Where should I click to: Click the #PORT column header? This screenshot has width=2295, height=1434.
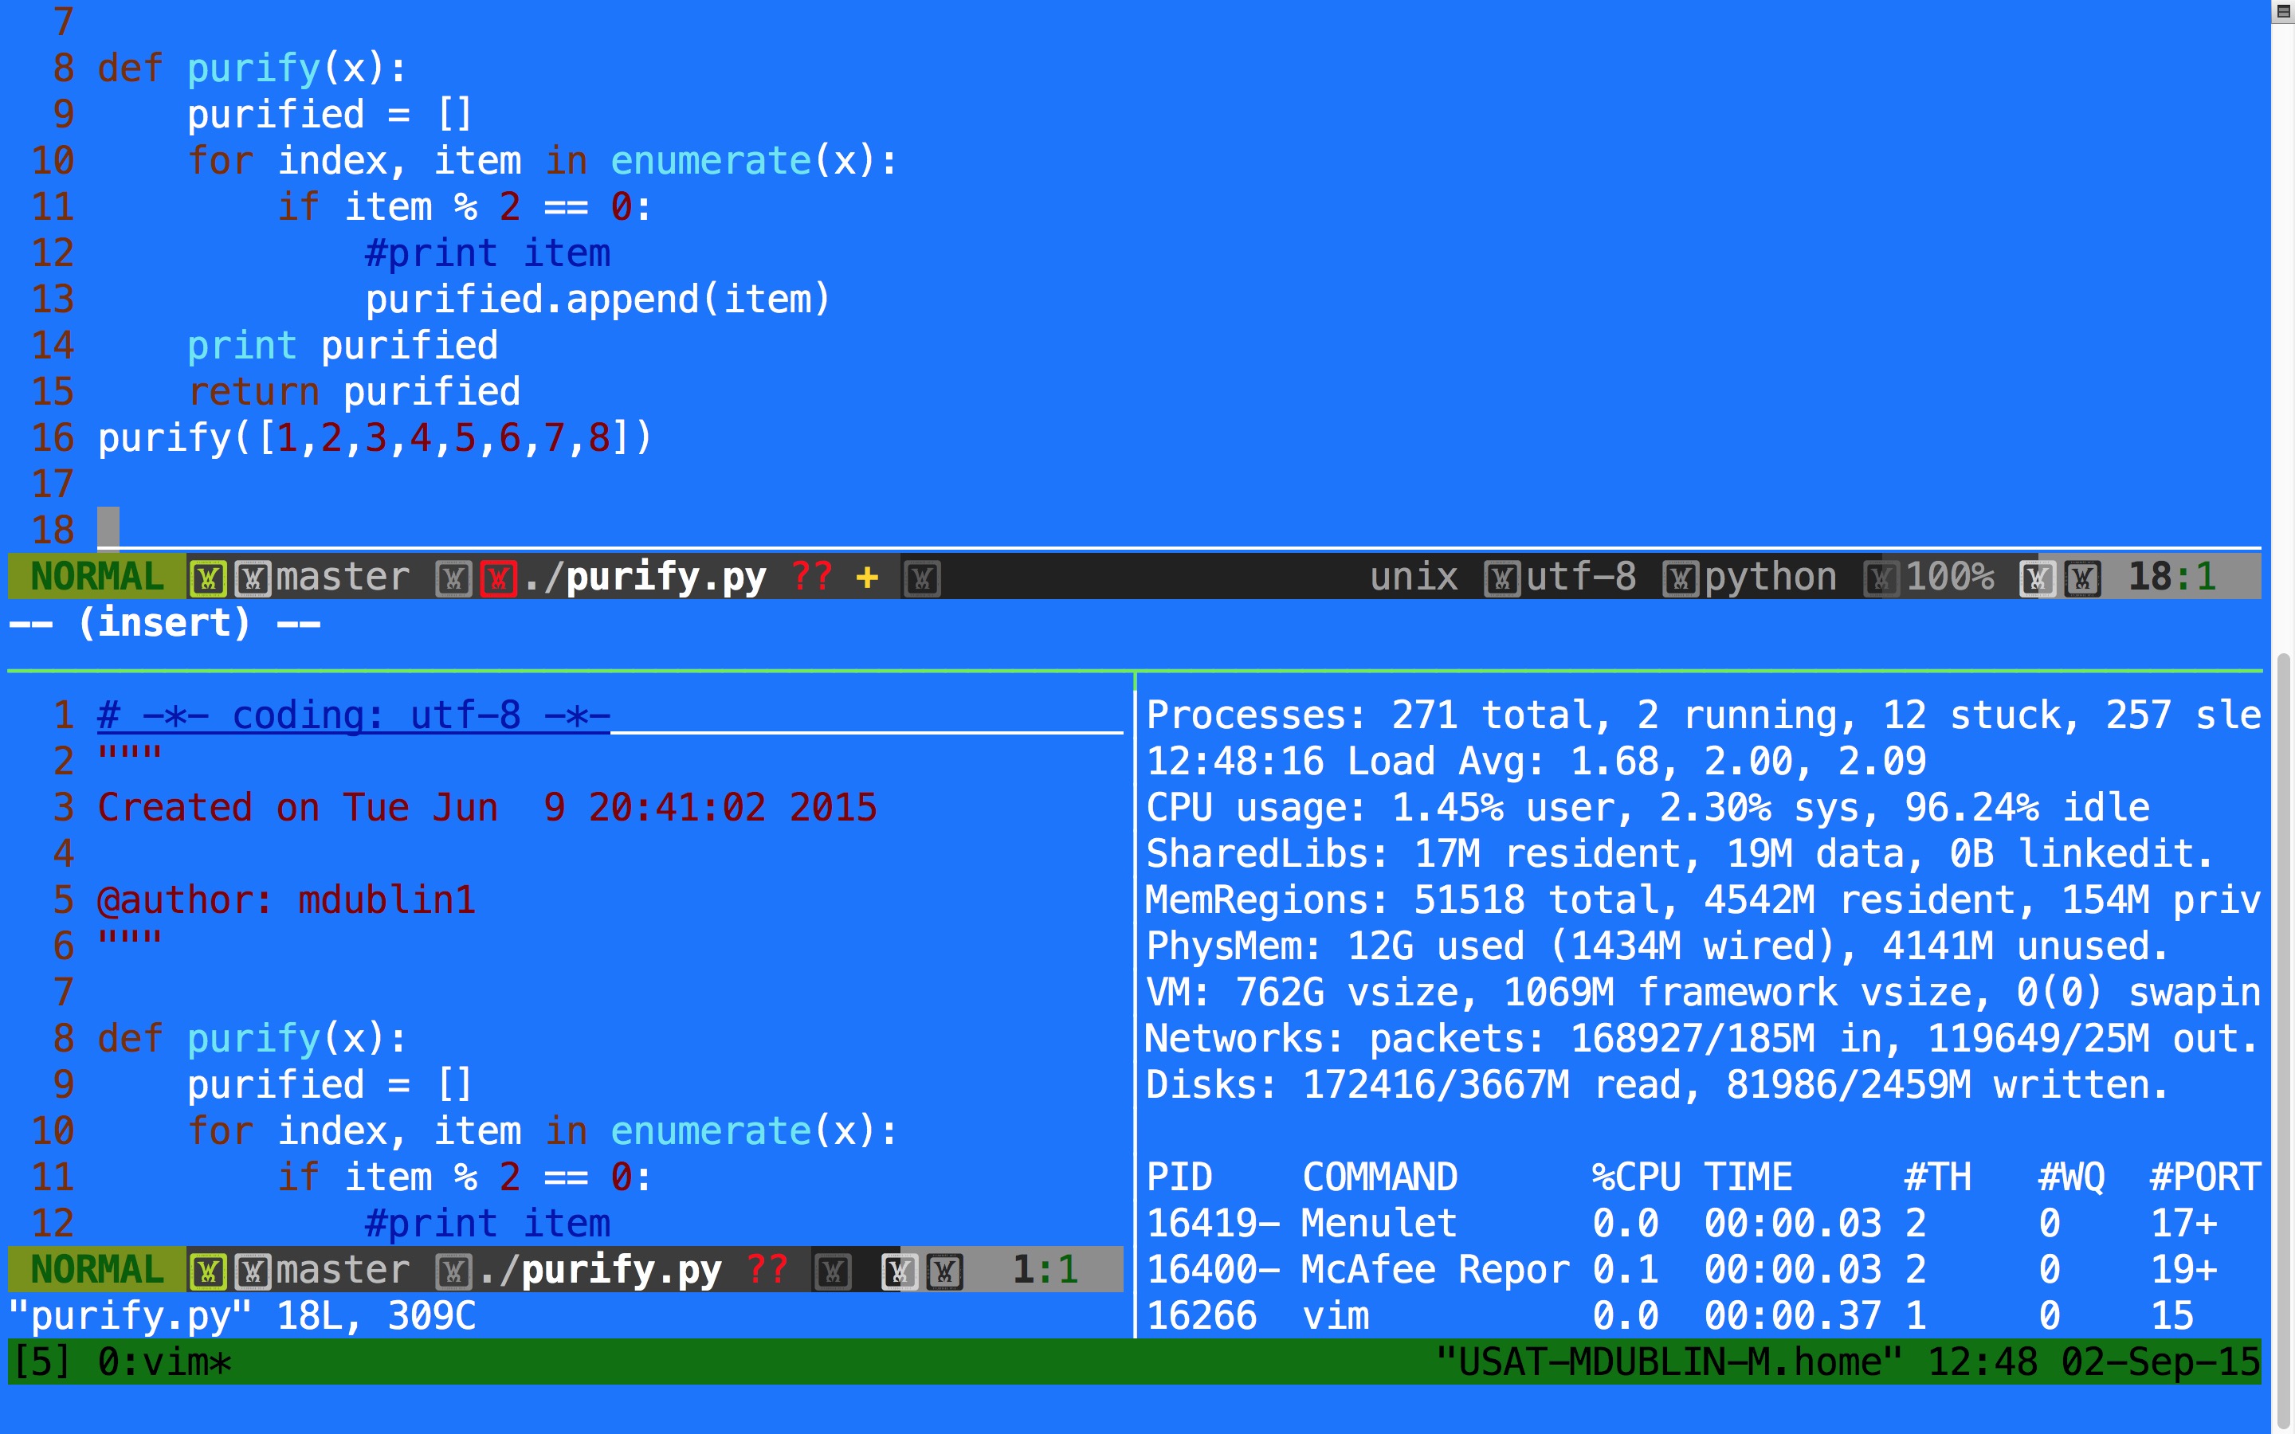pyautogui.click(x=2205, y=1177)
